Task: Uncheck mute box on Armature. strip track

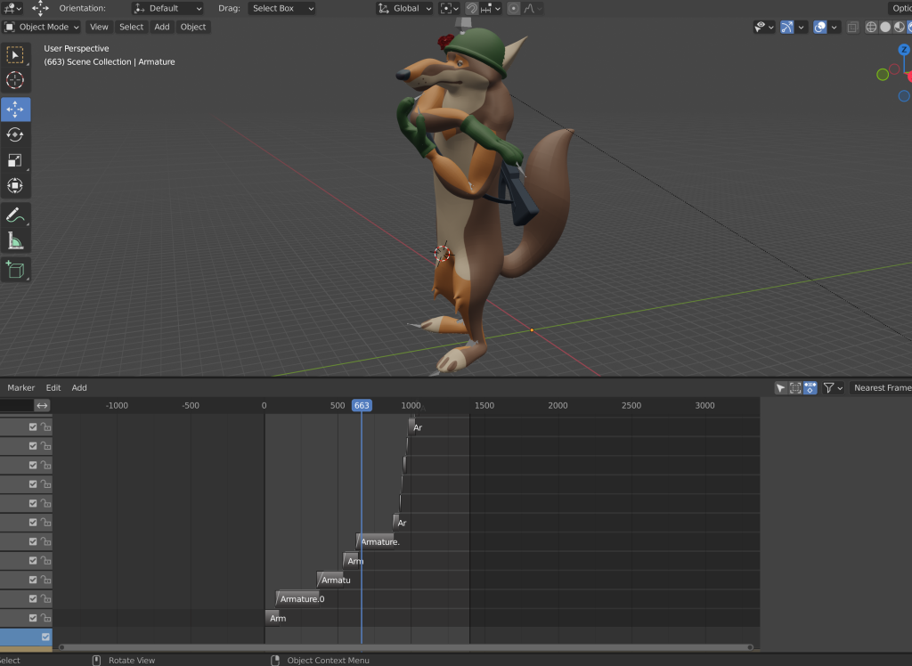Action: tap(33, 541)
